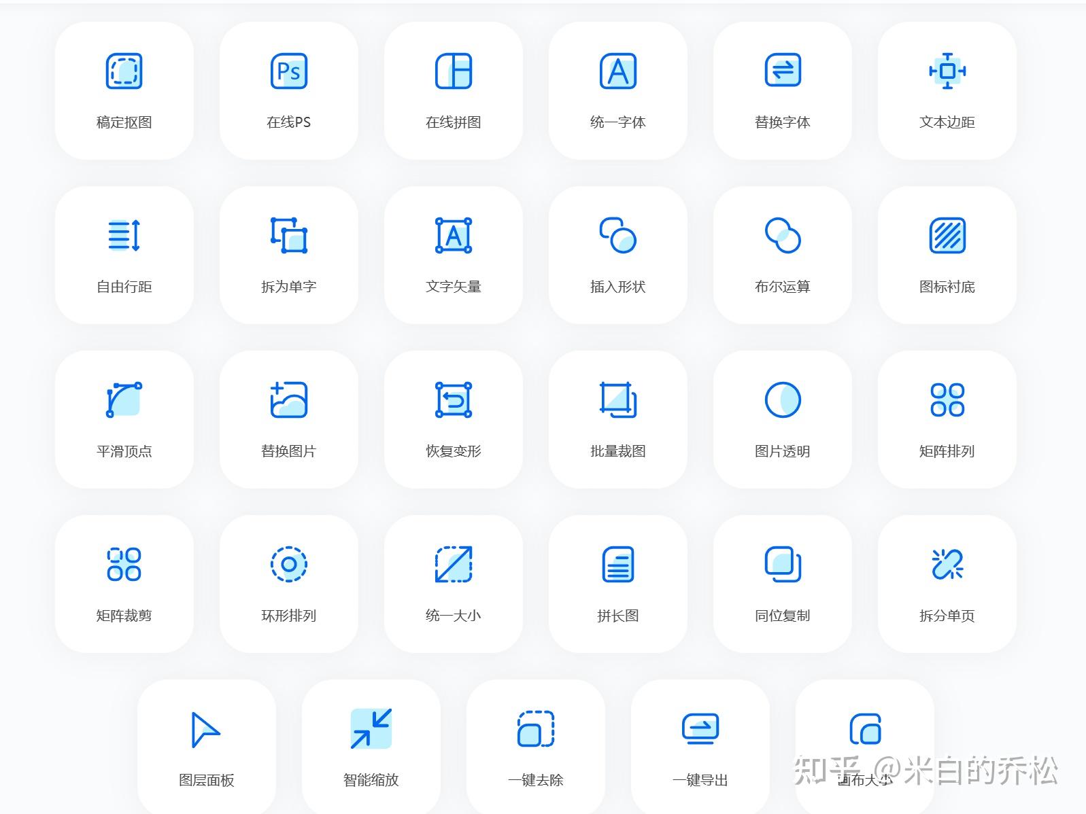1086x814 pixels.
Task: Choose the 一键去除 one-click remove icon
Action: [x=536, y=729]
